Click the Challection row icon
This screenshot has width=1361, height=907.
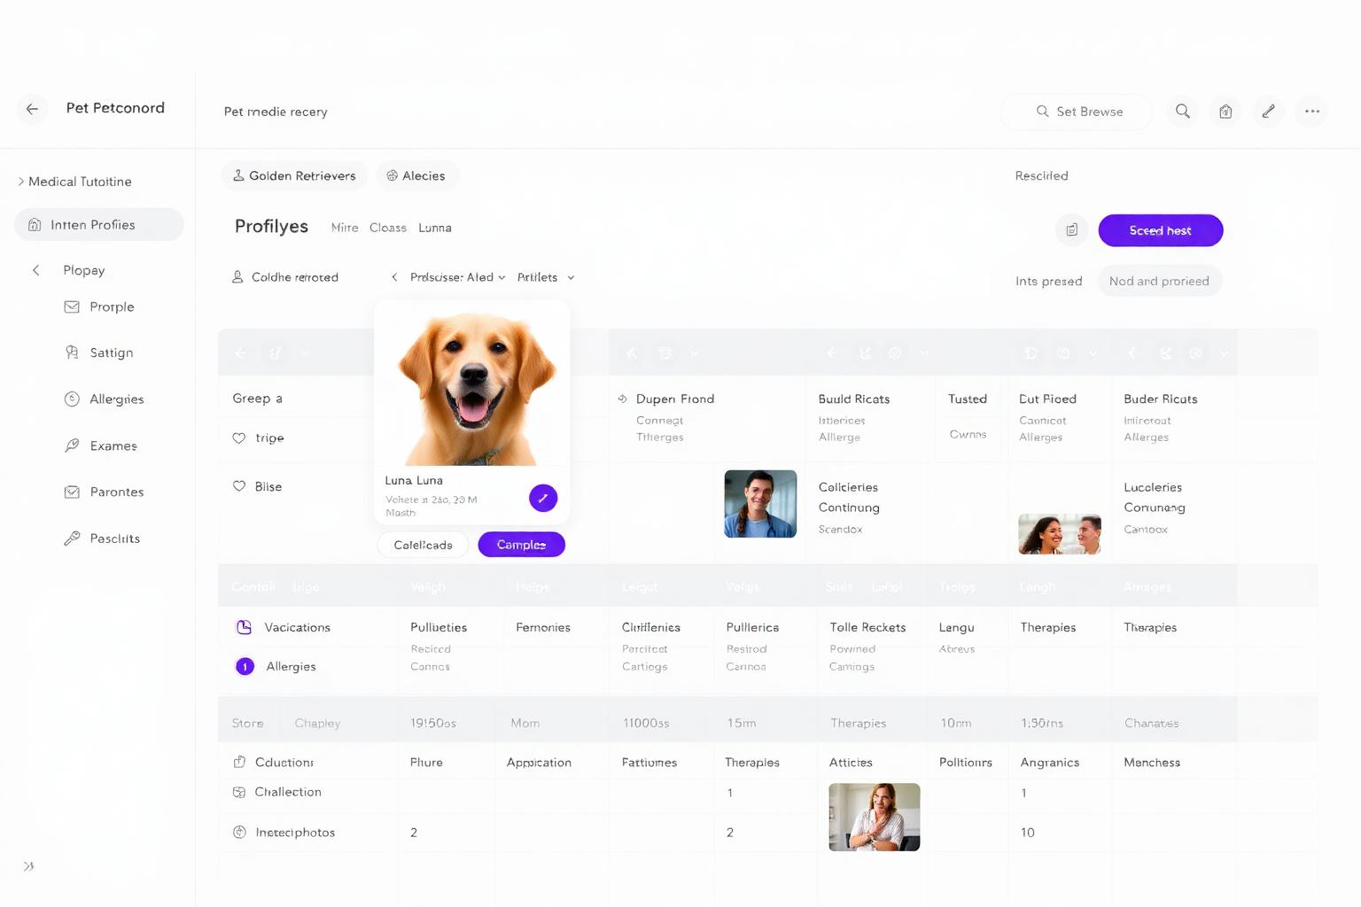coord(239,792)
